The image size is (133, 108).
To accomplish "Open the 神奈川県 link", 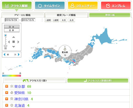I will click(21, 99).
